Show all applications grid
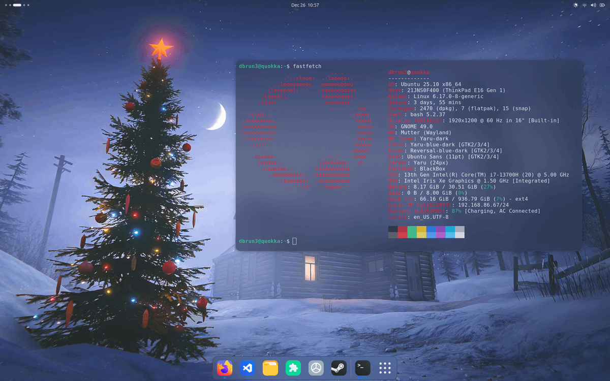 point(385,368)
